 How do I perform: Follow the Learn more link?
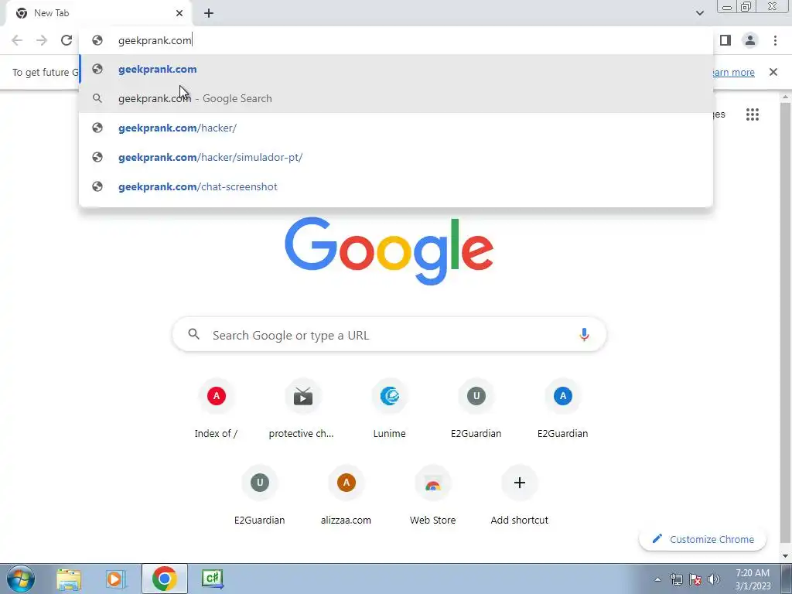tap(732, 72)
